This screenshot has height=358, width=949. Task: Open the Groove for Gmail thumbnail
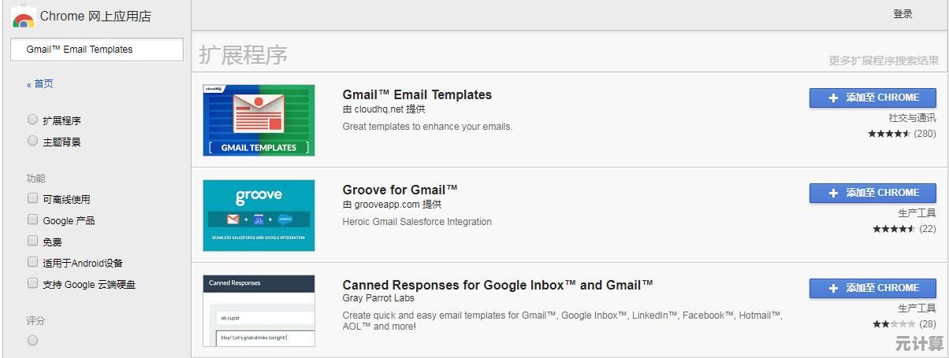259,216
